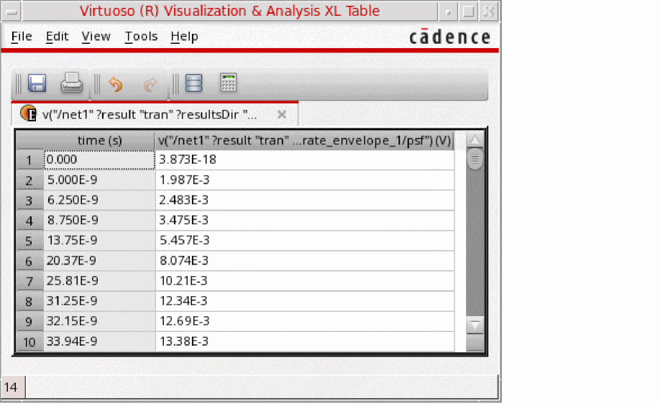Click time cell 25.81E-9

coord(99,281)
